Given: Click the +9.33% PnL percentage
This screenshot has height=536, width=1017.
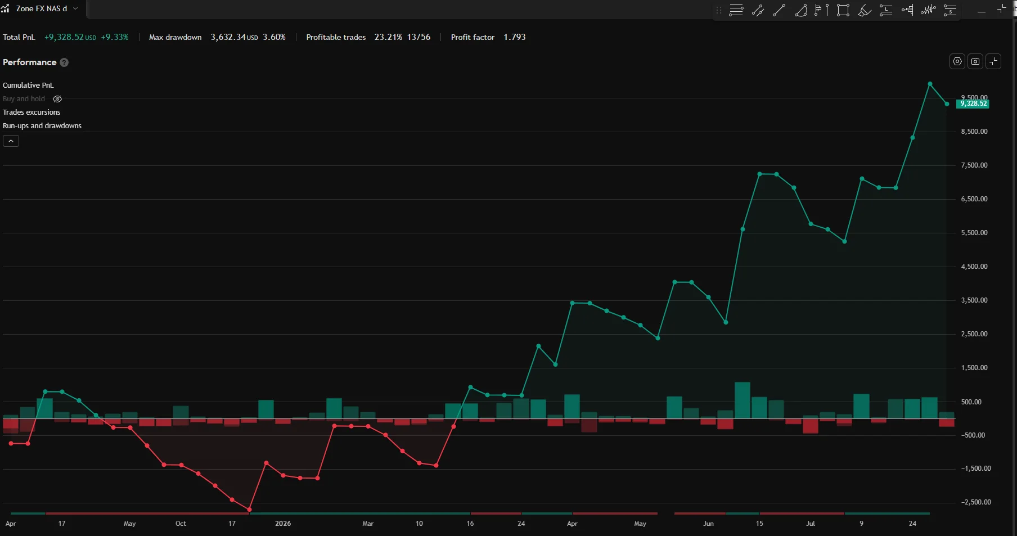Looking at the screenshot, I should click(x=115, y=37).
